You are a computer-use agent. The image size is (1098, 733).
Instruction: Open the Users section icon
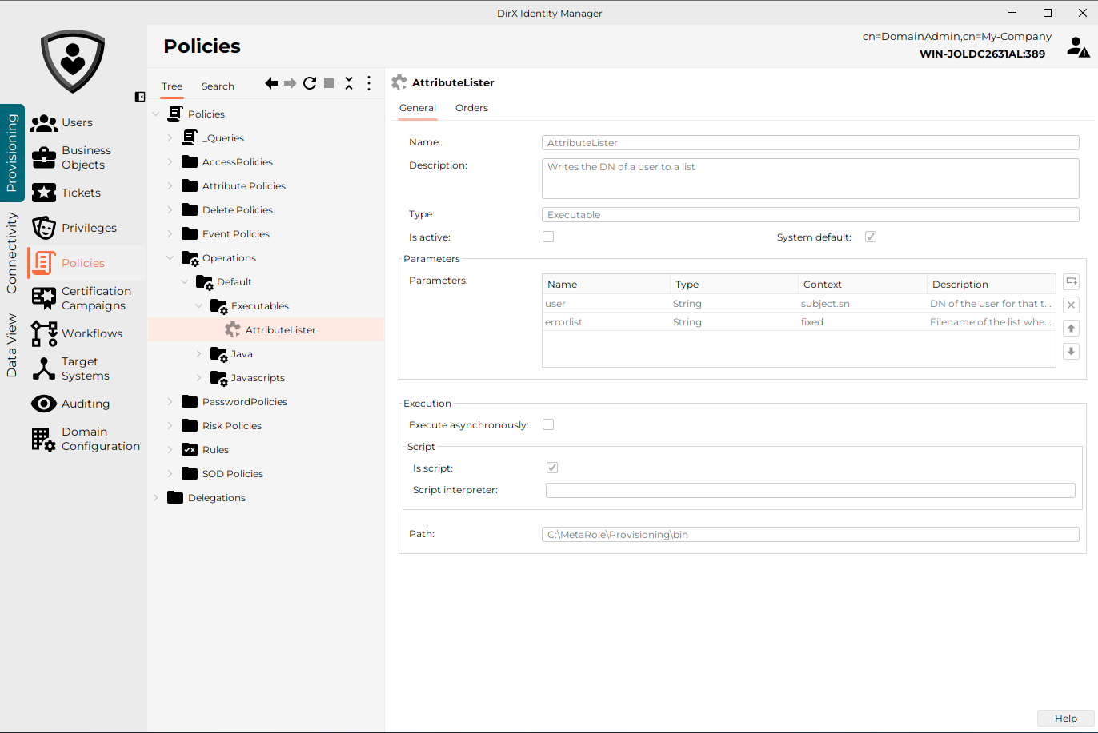pos(44,123)
